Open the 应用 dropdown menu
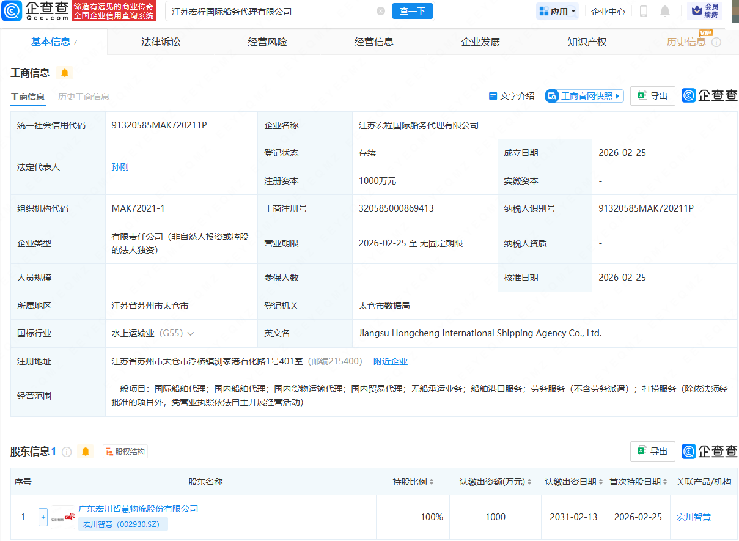 pyautogui.click(x=556, y=10)
